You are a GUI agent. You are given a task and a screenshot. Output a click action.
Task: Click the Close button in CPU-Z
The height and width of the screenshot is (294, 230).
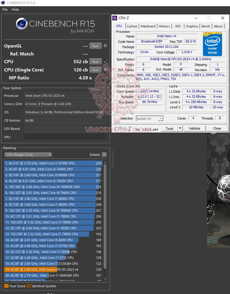pos(217,128)
